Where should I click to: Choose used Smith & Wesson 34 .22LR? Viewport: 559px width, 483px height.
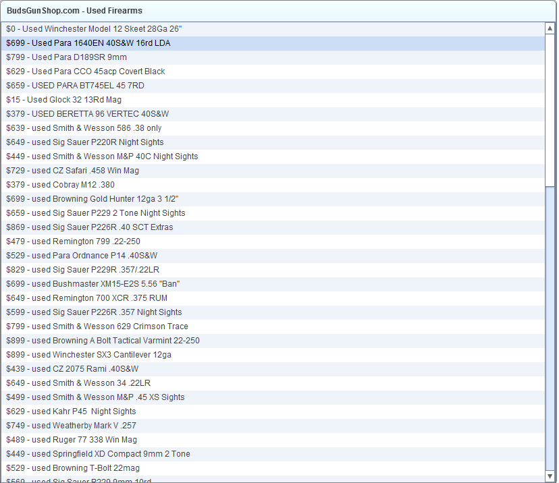(273, 383)
